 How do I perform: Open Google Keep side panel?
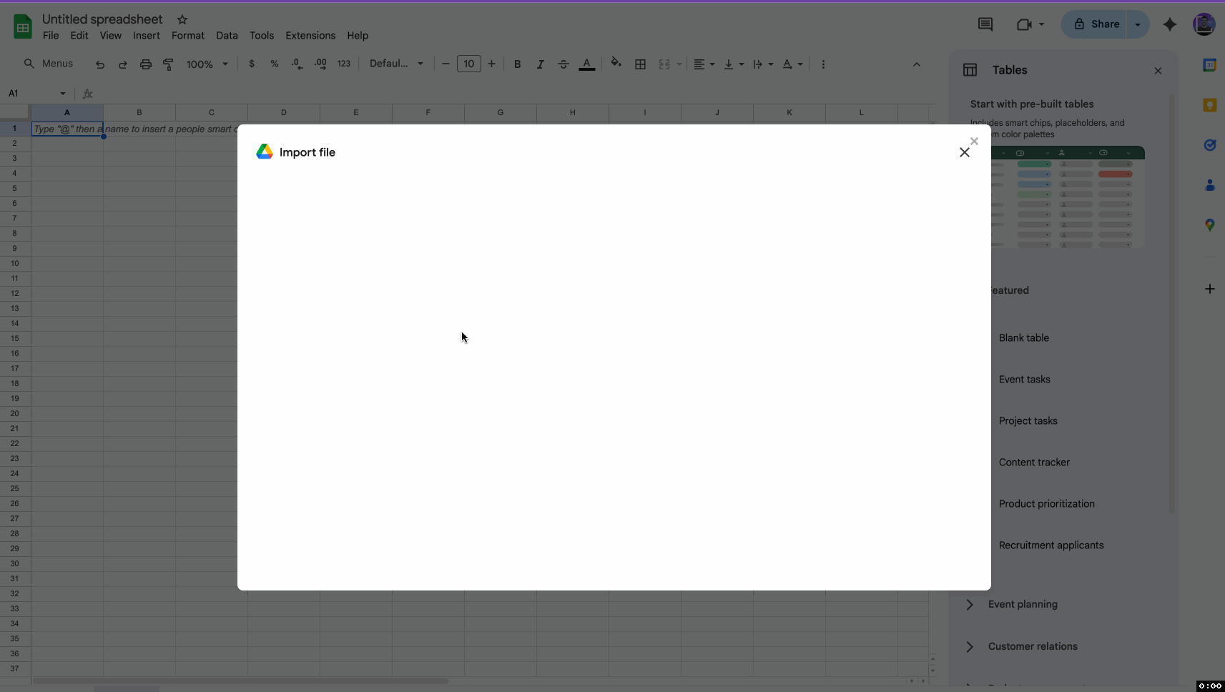[1210, 104]
